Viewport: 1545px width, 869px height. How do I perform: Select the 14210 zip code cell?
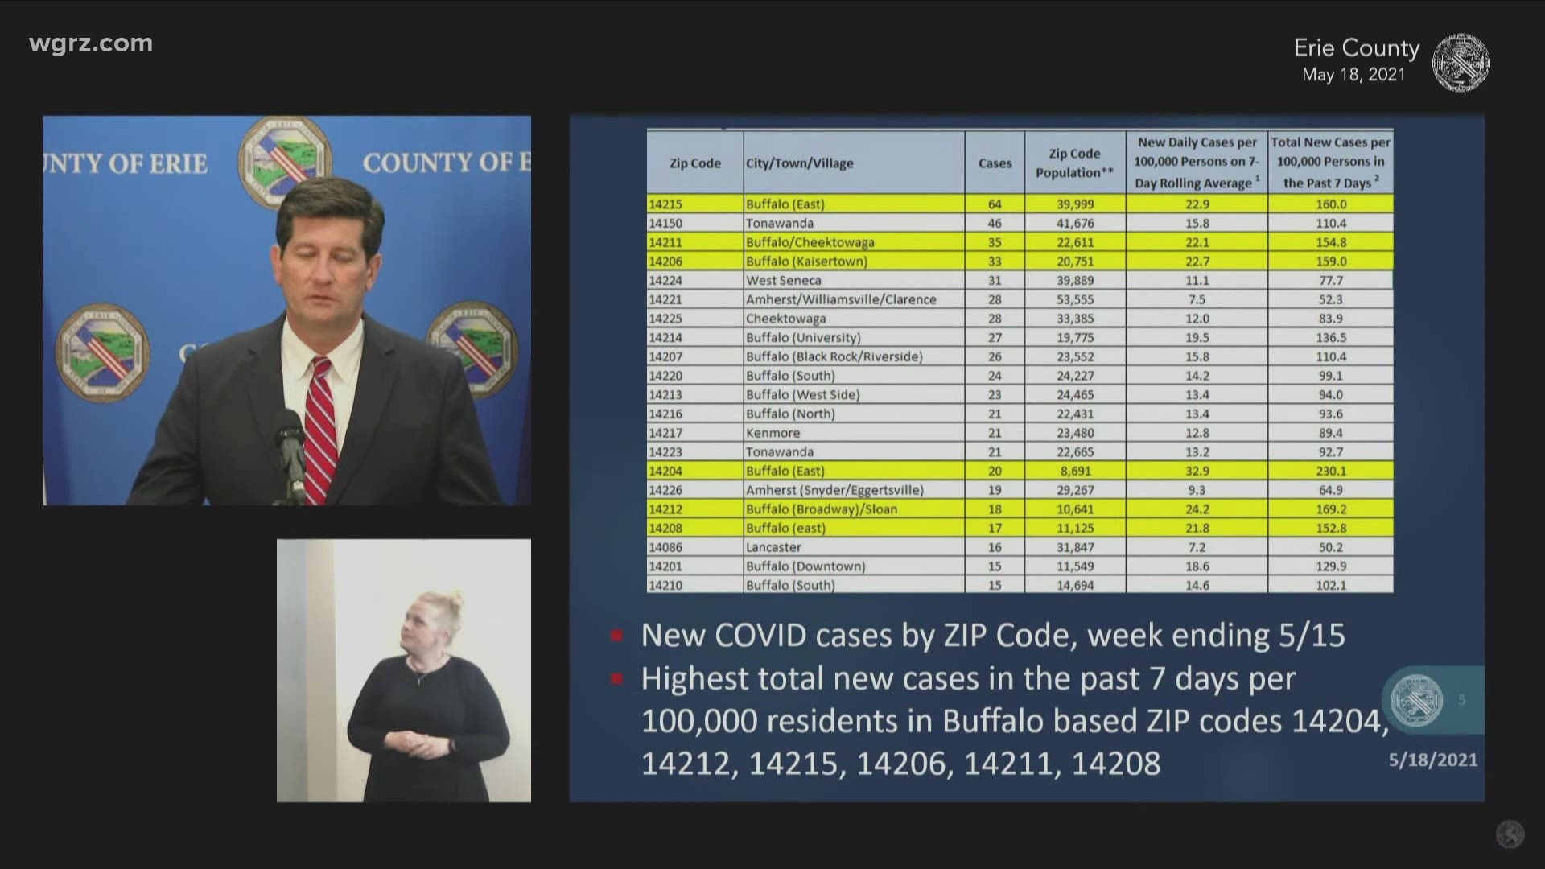pos(695,585)
